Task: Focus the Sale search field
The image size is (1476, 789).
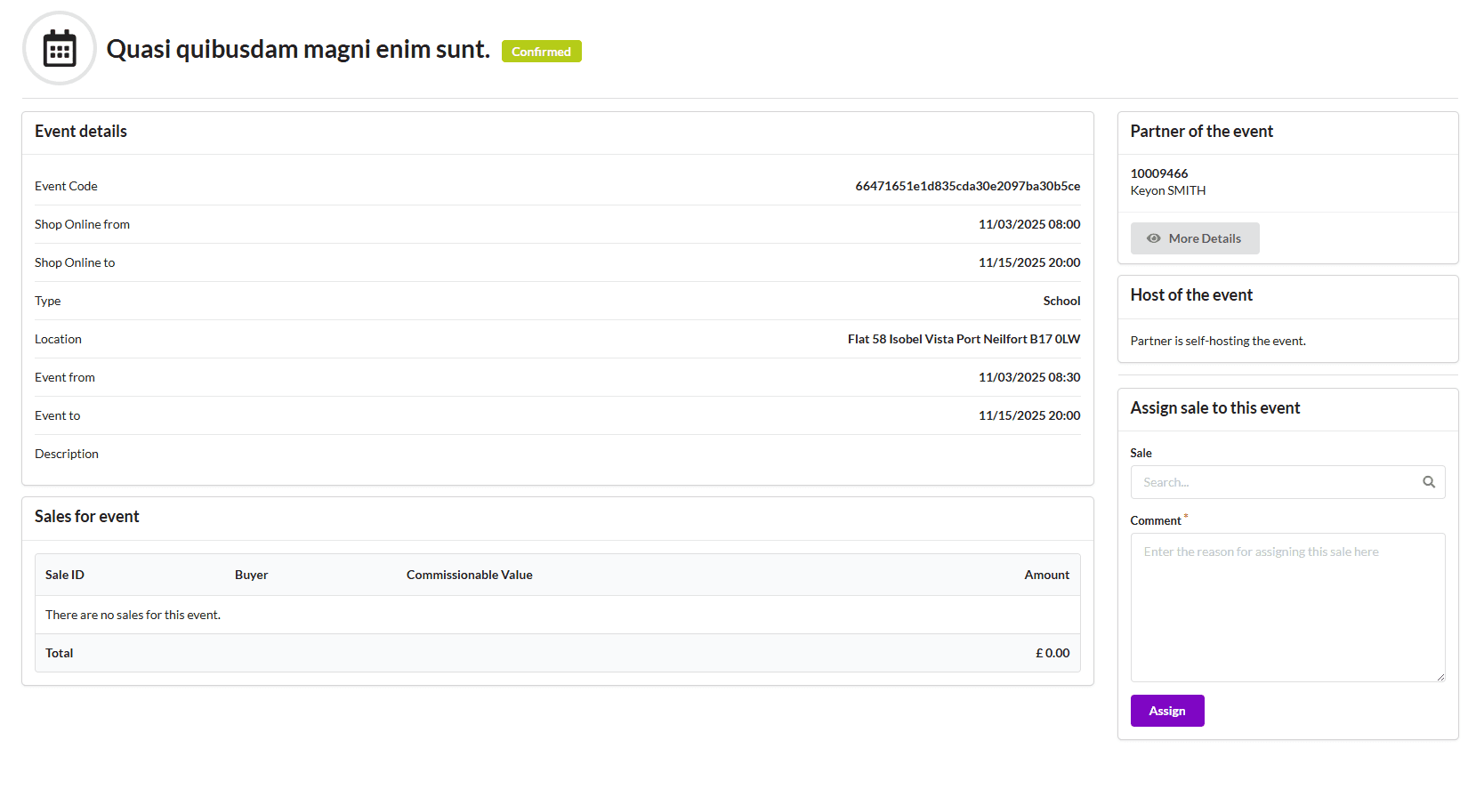Action: pos(1278,482)
